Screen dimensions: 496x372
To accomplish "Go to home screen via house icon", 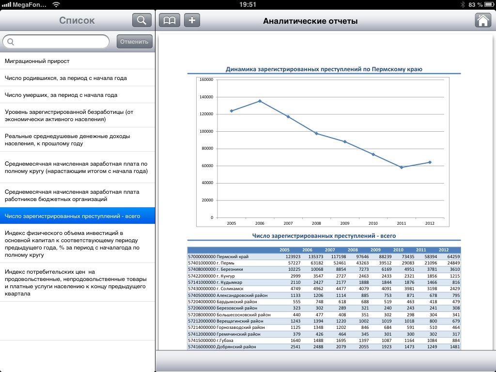I will [482, 20].
